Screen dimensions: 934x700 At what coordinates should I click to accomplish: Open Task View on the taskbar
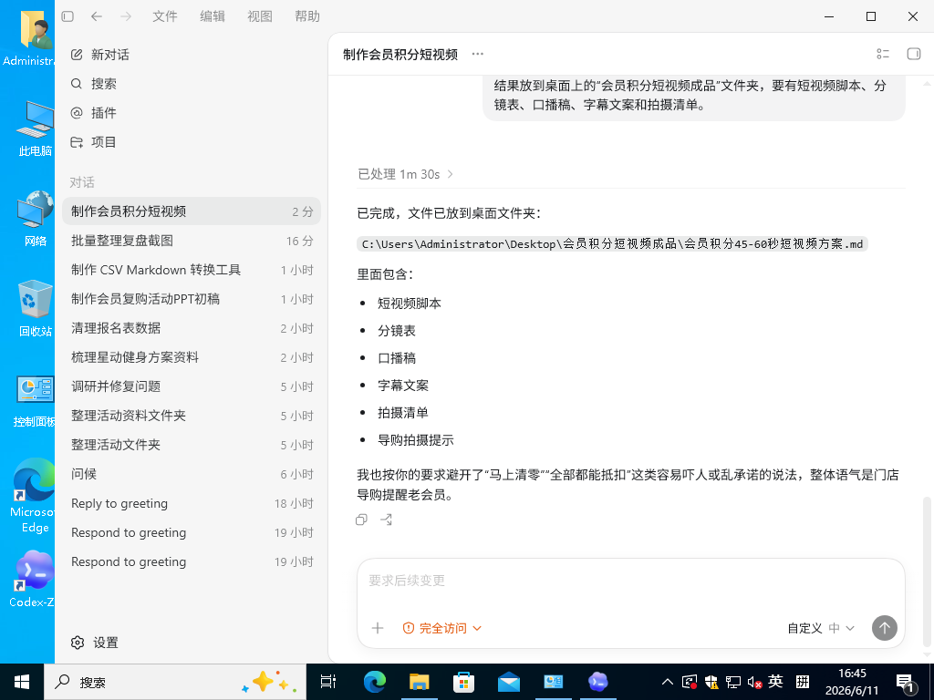coord(328,682)
